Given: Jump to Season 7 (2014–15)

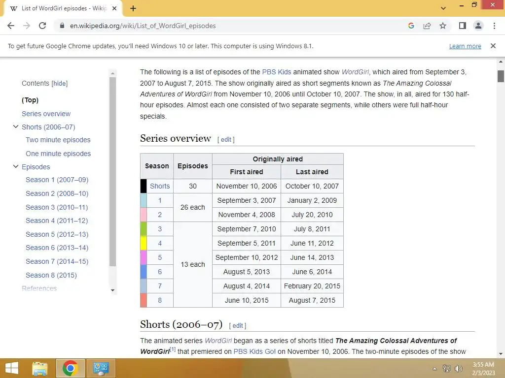Looking at the screenshot, I should tap(57, 261).
